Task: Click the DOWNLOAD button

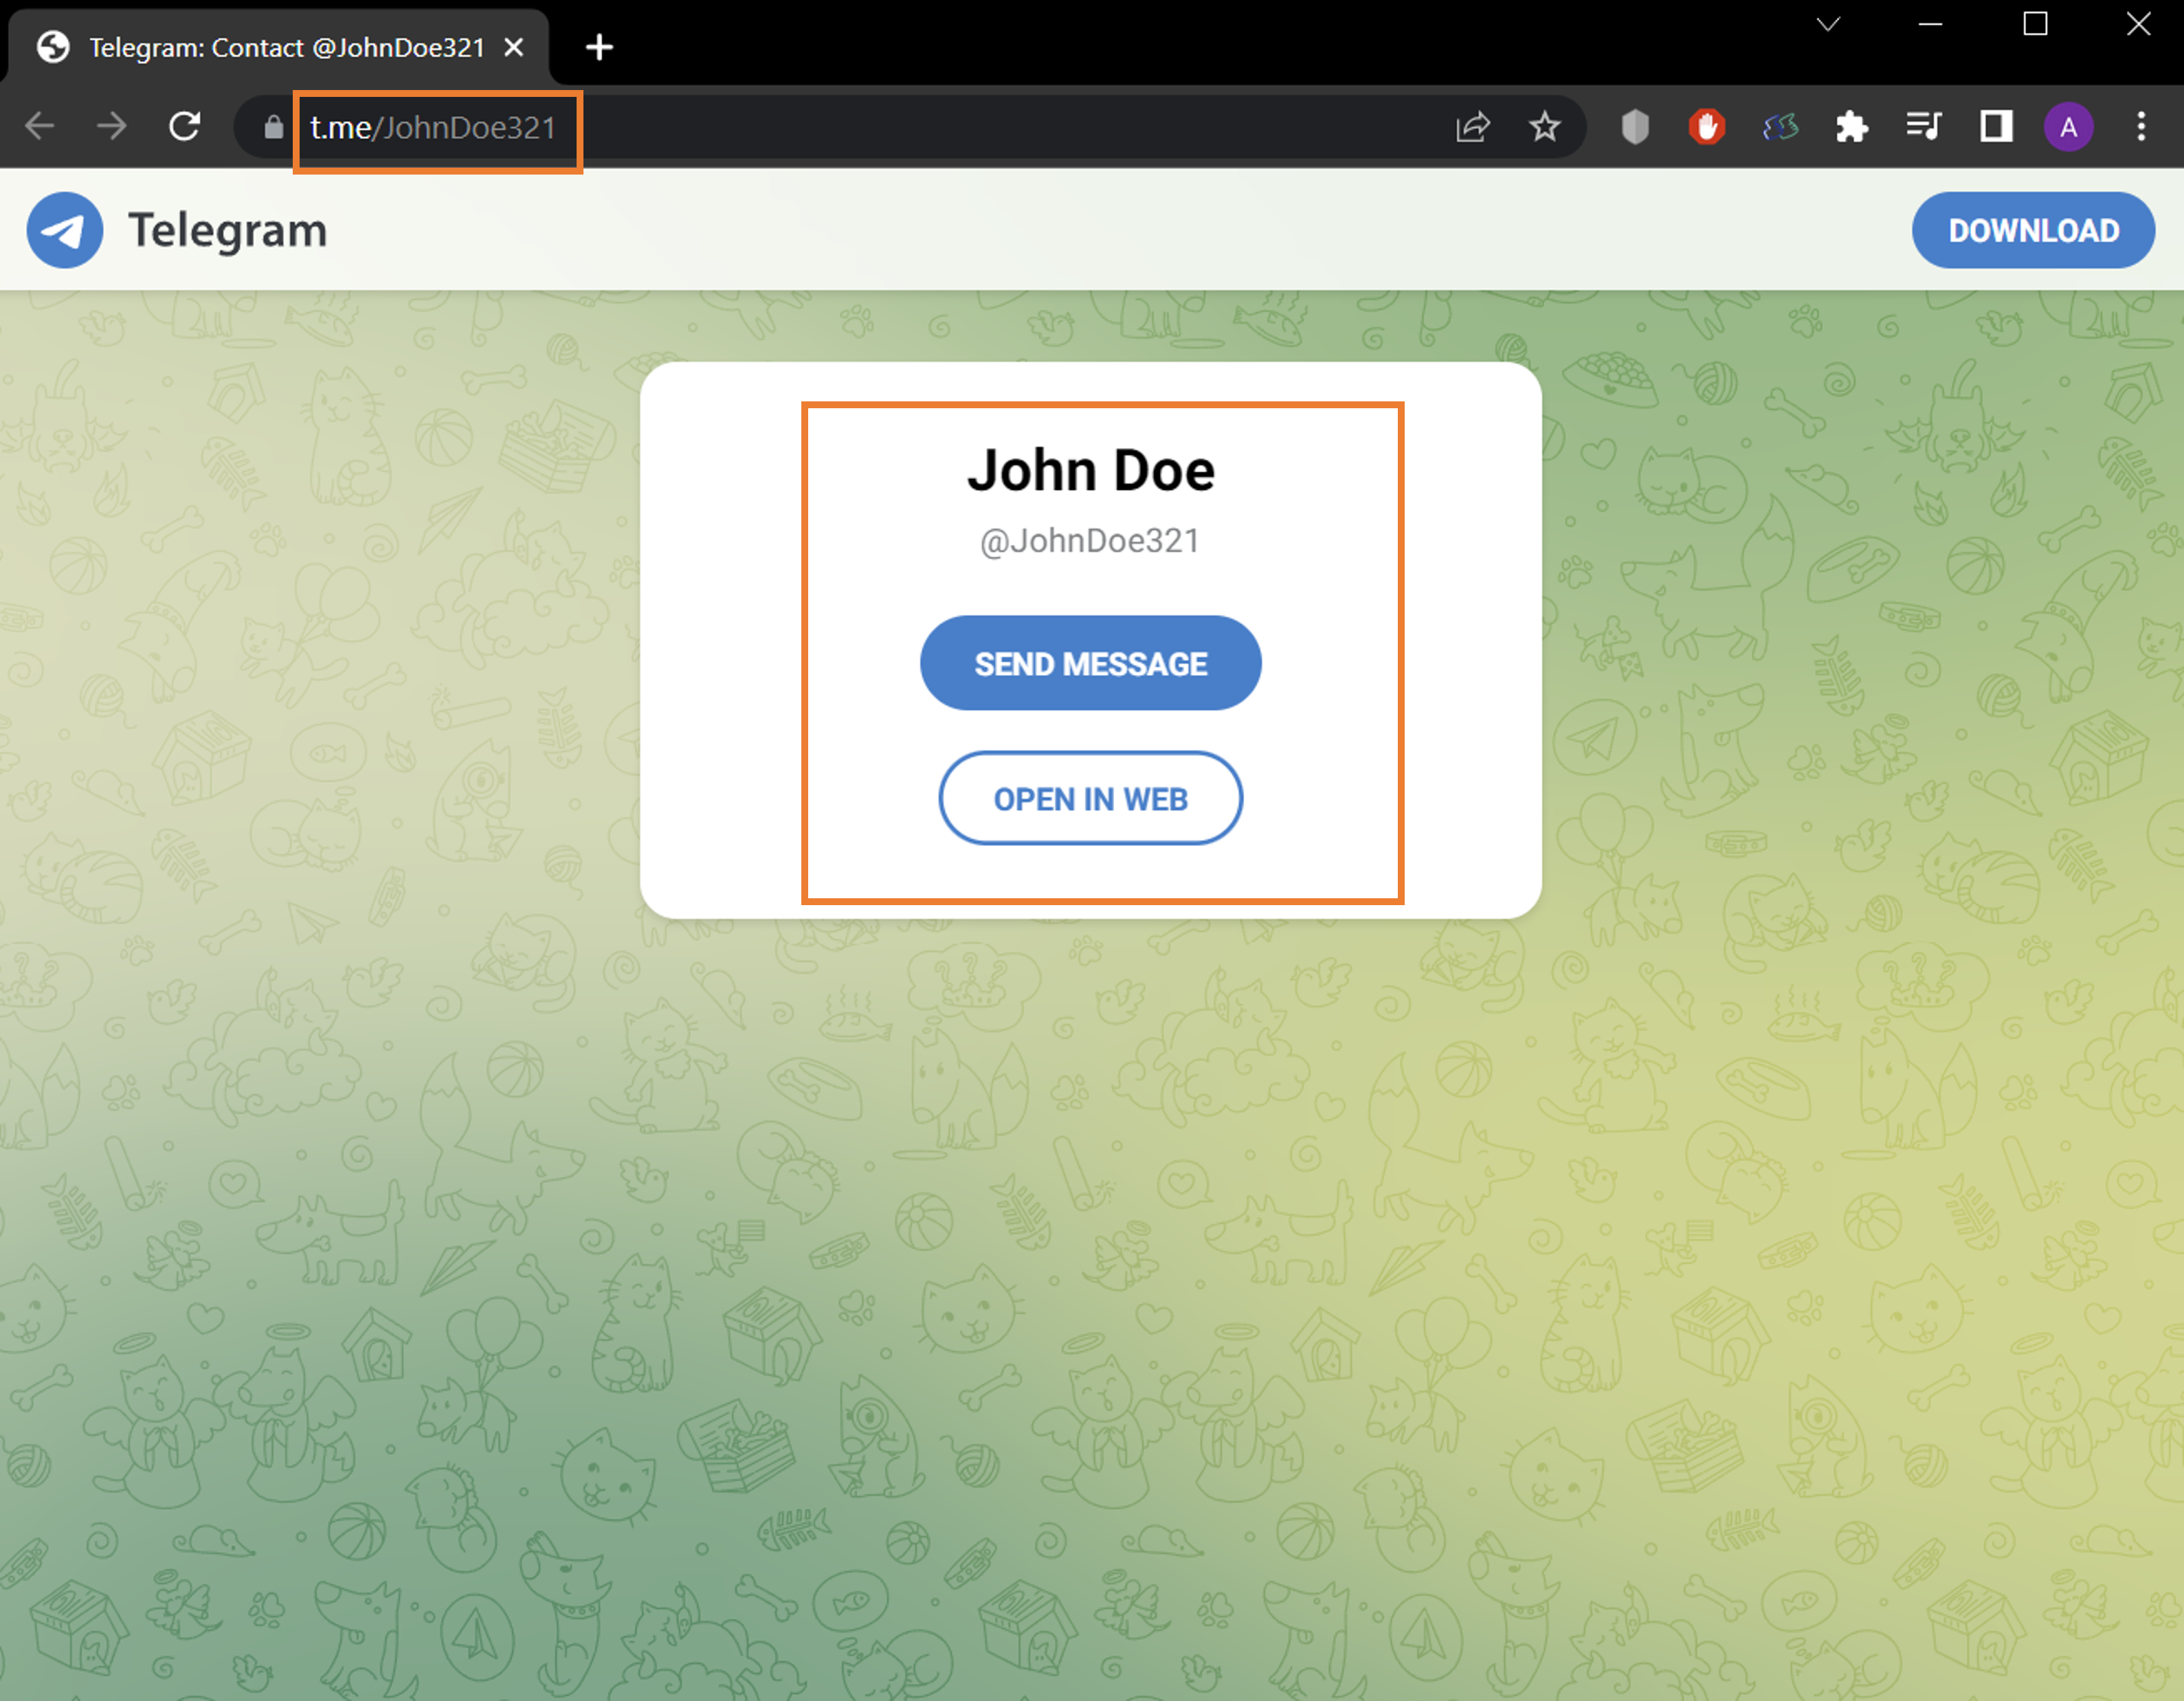Action: click(2033, 230)
